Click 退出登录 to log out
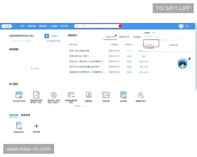Image resolution: width=197 pixels, height=157 pixels. pyautogui.click(x=149, y=48)
